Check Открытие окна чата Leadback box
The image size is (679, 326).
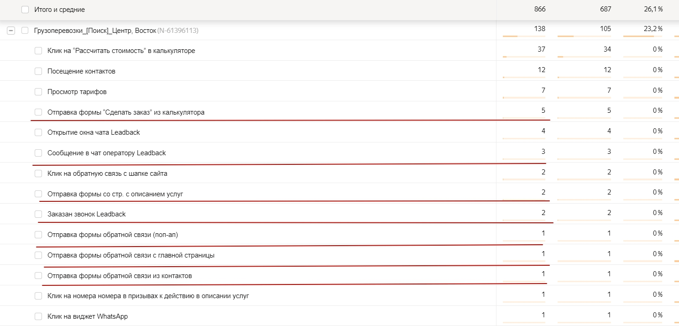tap(38, 132)
